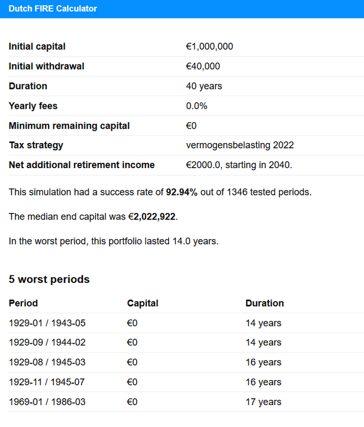The width and height of the screenshot is (364, 427).
Task: Click the 1929-11 / 1945-07 period cell
Action: 47,382
